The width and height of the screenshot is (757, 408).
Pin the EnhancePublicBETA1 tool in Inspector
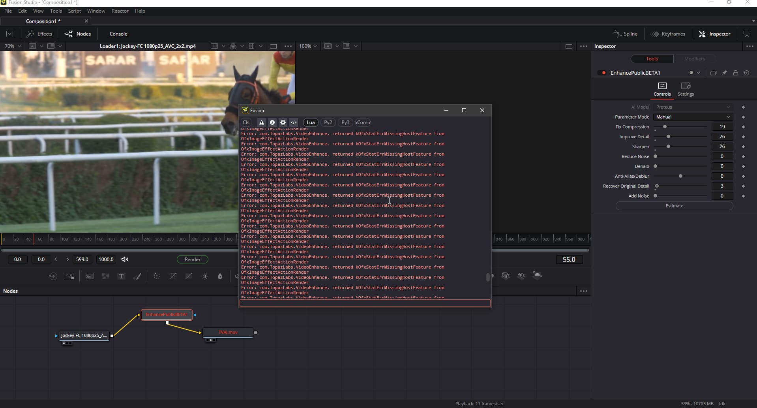(x=724, y=73)
